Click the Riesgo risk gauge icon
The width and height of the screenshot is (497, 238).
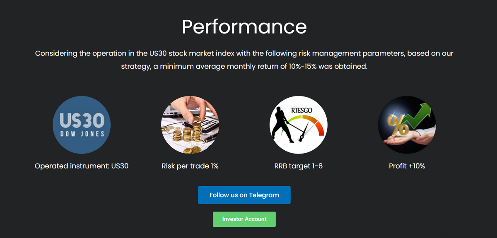299,125
